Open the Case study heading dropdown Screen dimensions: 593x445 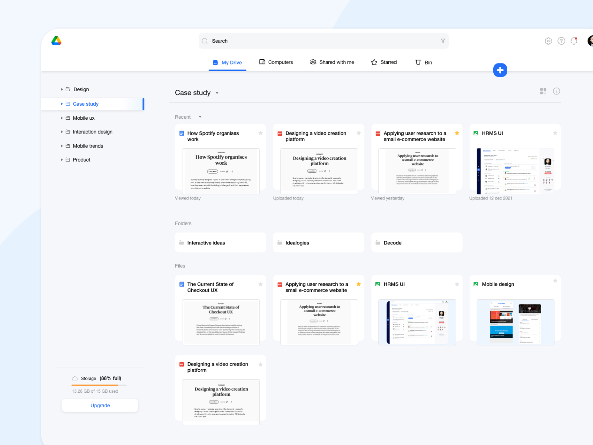217,93
